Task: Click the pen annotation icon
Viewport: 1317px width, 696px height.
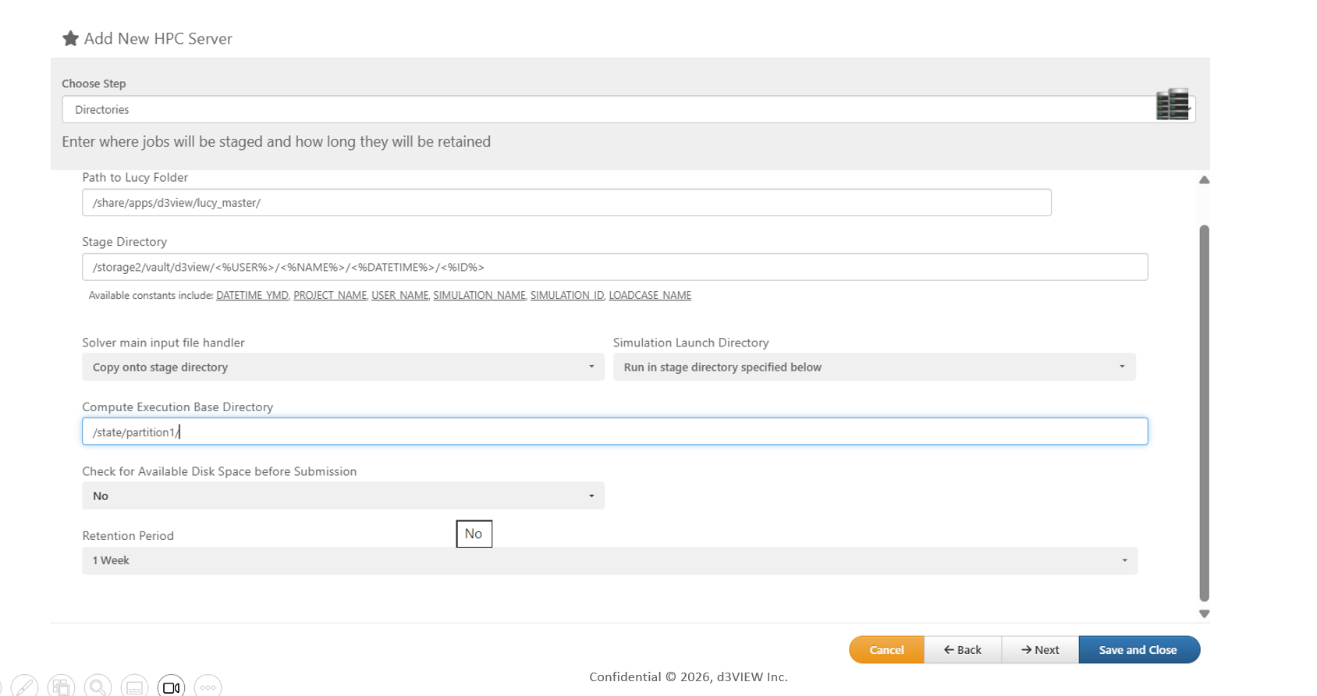Action: pos(24,687)
